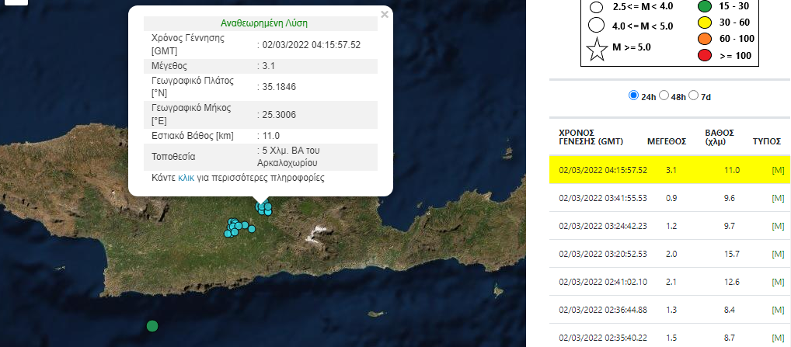Viewport: 791px width, 347px height.
Task: Select earthquake row 02/03/2022 03:24:42.23
Action: click(x=670, y=226)
